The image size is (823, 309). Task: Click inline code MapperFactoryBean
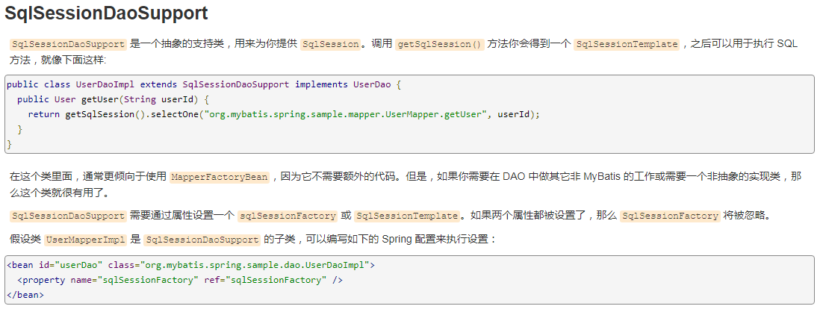220,177
